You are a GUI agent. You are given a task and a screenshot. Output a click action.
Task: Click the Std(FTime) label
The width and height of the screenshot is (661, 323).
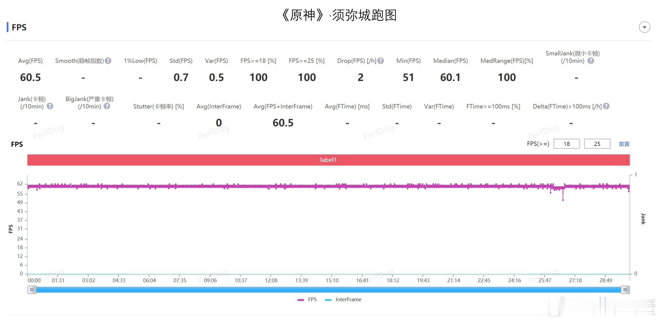397,106
